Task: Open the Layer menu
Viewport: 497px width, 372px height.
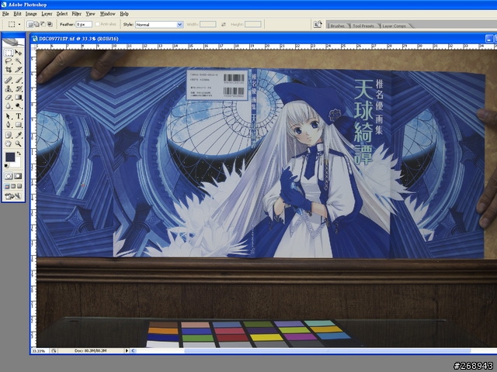Action: coord(47,14)
